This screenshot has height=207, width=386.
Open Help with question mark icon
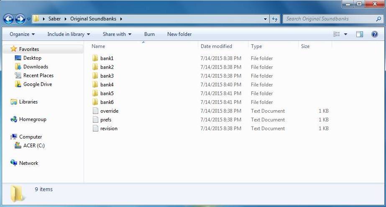pos(375,34)
